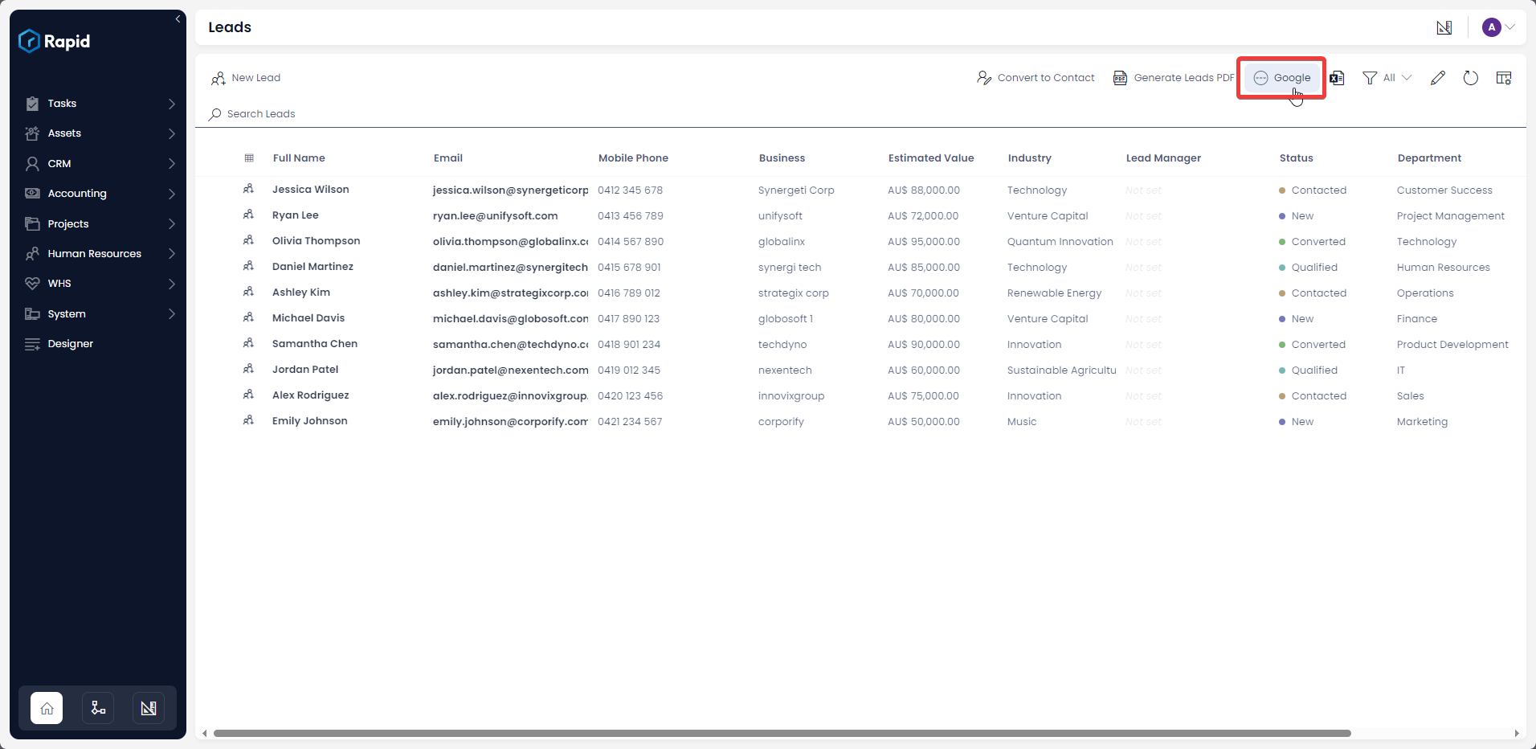This screenshot has width=1536, height=749.
Task: Click Generate Leads PDF button
Action: coord(1173,78)
